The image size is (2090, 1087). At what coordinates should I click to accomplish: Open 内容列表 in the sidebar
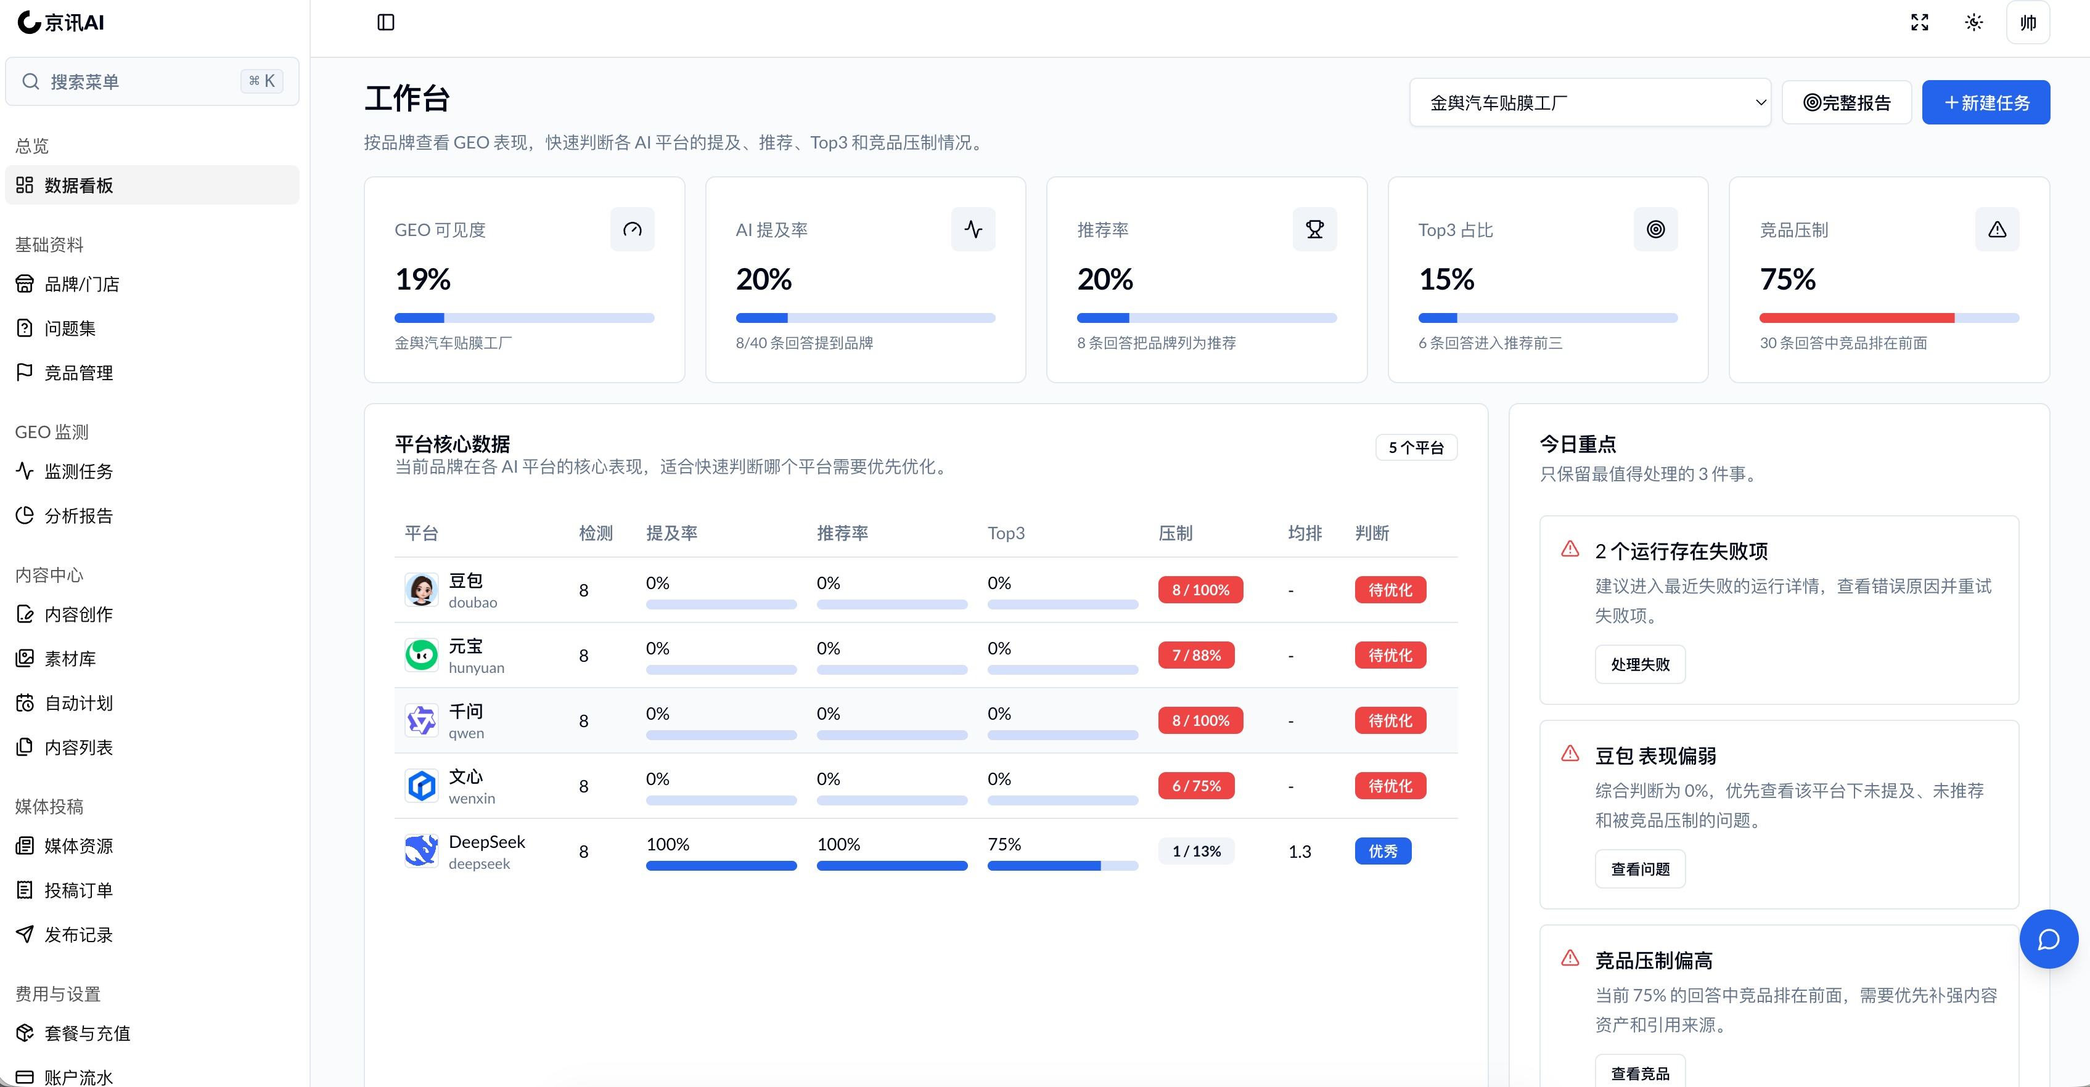152,747
